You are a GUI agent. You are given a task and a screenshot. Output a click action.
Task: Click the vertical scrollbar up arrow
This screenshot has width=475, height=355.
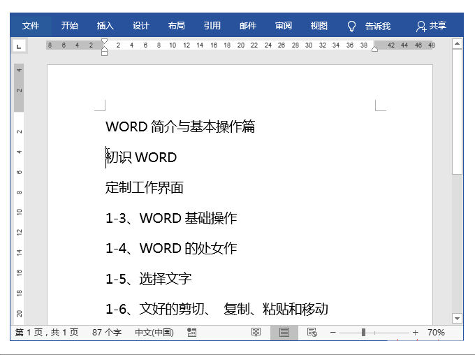pos(457,44)
